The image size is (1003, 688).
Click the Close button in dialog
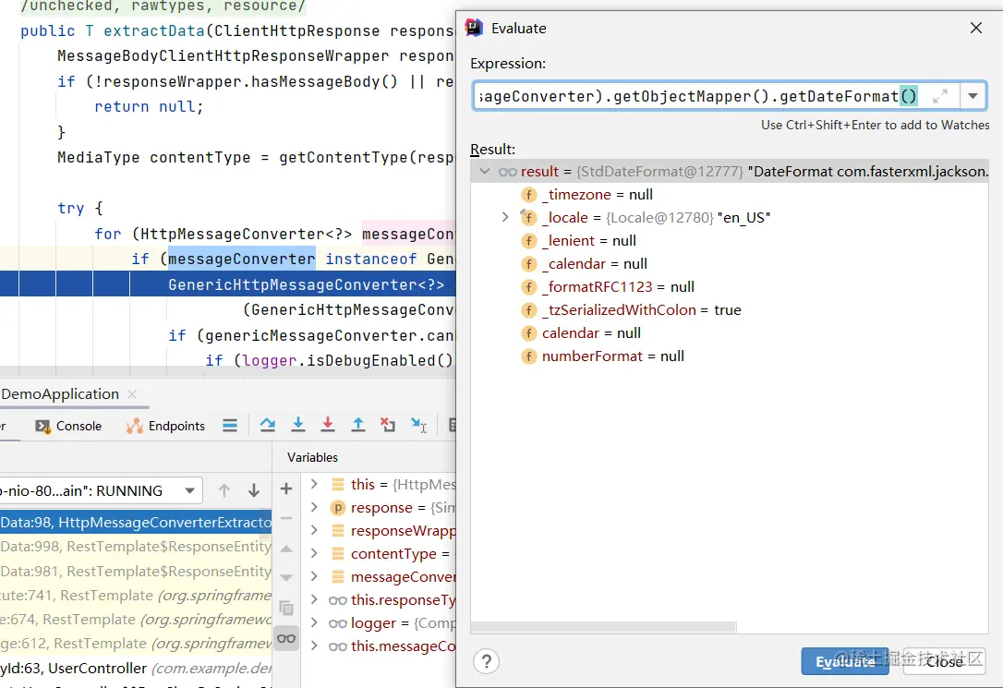[x=944, y=661]
